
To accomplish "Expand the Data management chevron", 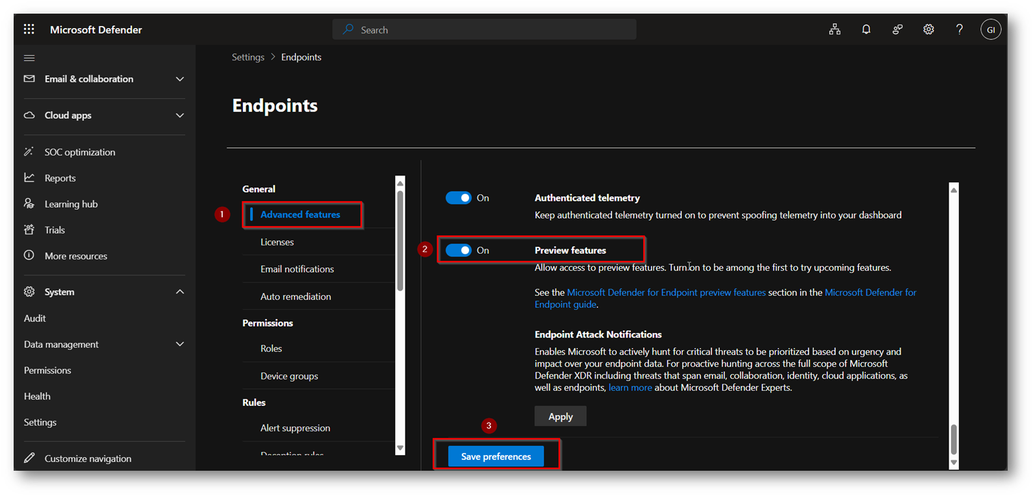I will [x=180, y=344].
